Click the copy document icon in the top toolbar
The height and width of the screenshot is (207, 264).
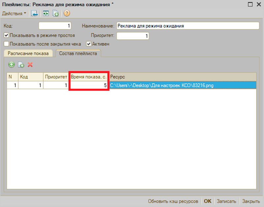tap(55, 13)
